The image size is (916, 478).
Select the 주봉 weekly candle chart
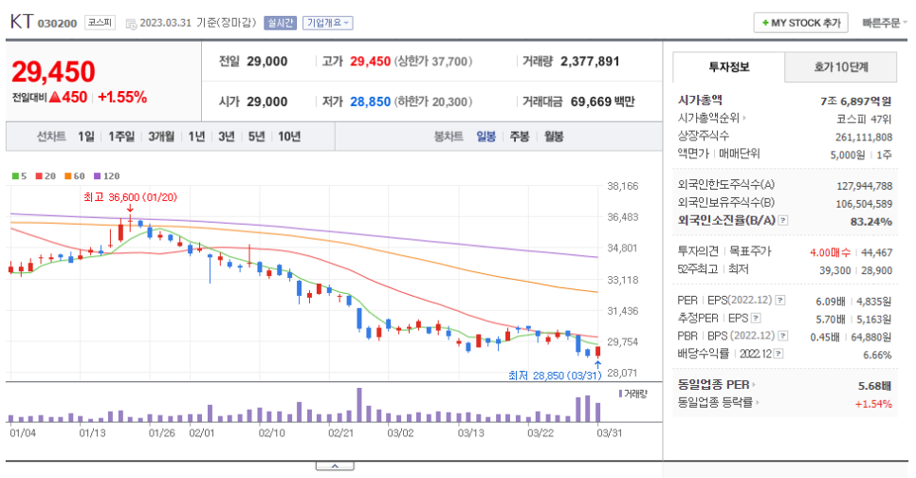520,137
